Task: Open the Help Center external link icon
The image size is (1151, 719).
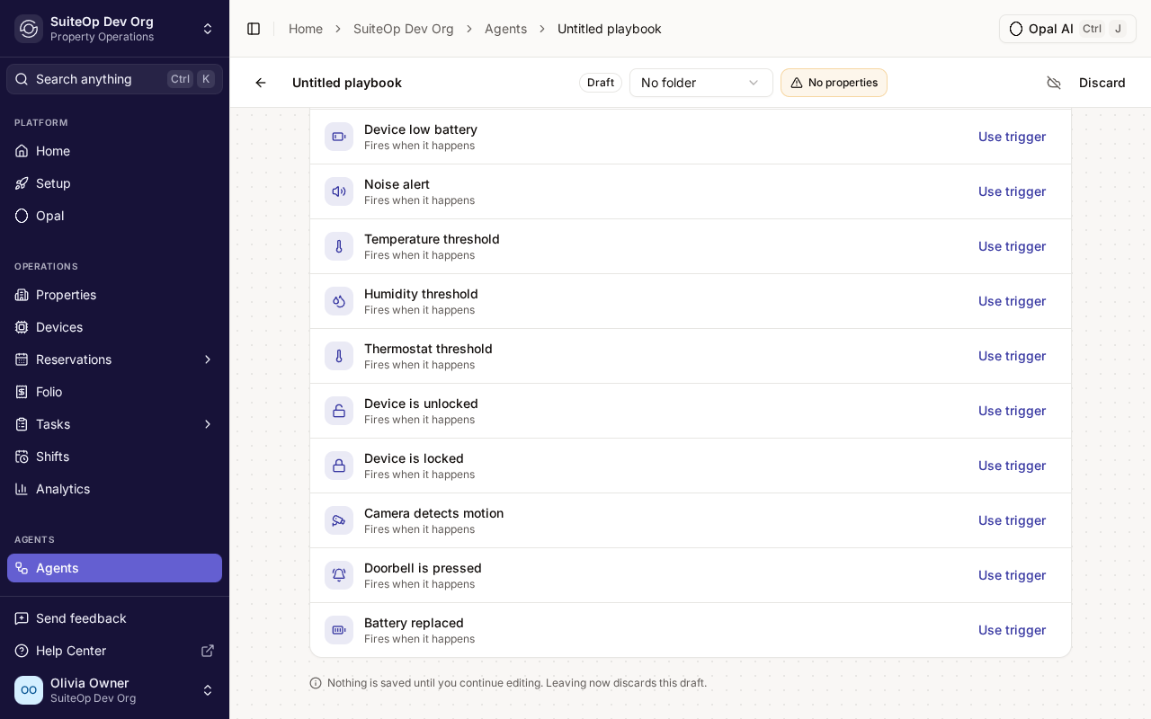Action: point(207,651)
